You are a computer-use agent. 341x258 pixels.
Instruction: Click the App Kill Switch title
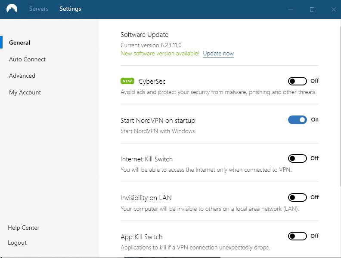click(142, 237)
